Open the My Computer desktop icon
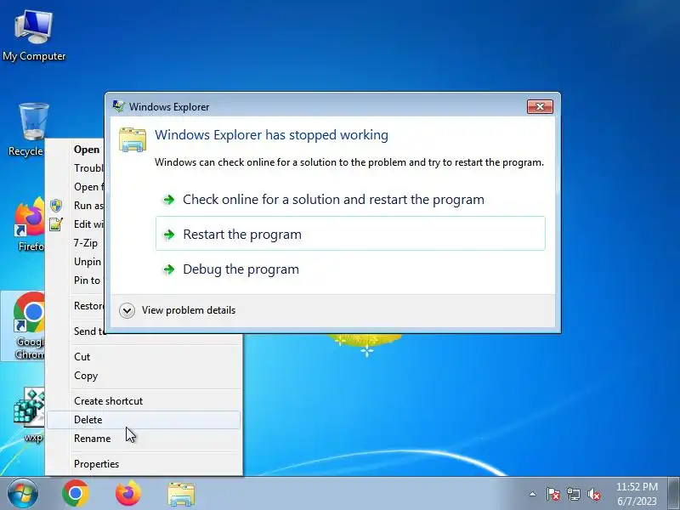 [x=33, y=35]
